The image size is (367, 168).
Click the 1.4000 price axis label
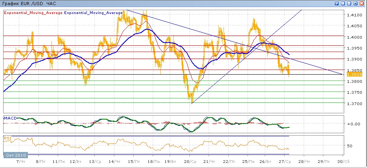[x=352, y=37]
